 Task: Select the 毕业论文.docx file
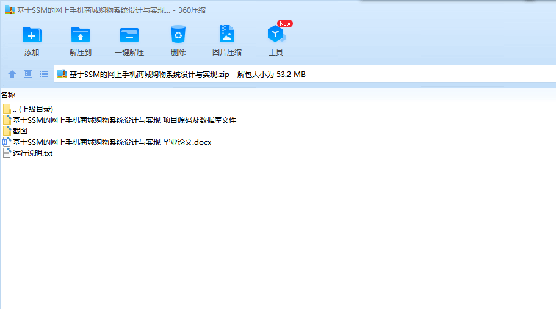coord(107,142)
